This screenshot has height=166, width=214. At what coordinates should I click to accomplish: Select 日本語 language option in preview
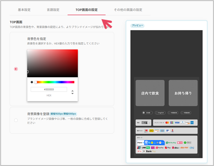(x=147, y=113)
